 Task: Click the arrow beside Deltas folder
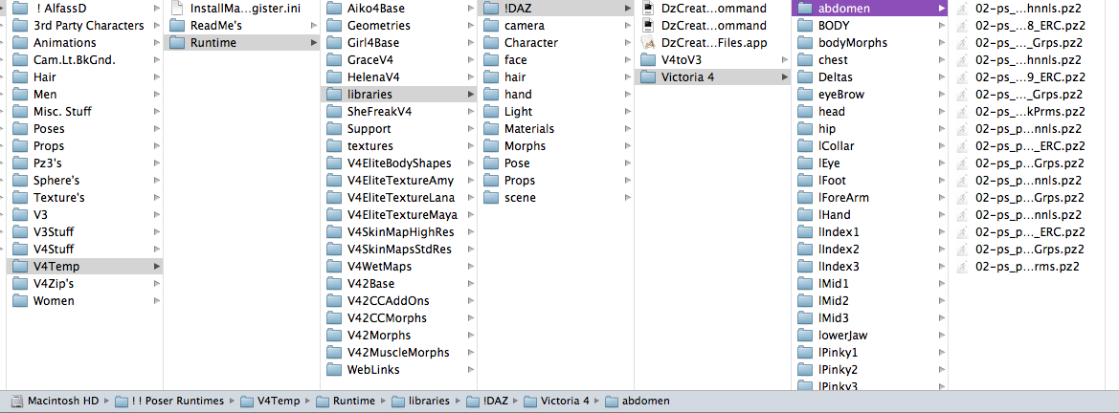[941, 77]
